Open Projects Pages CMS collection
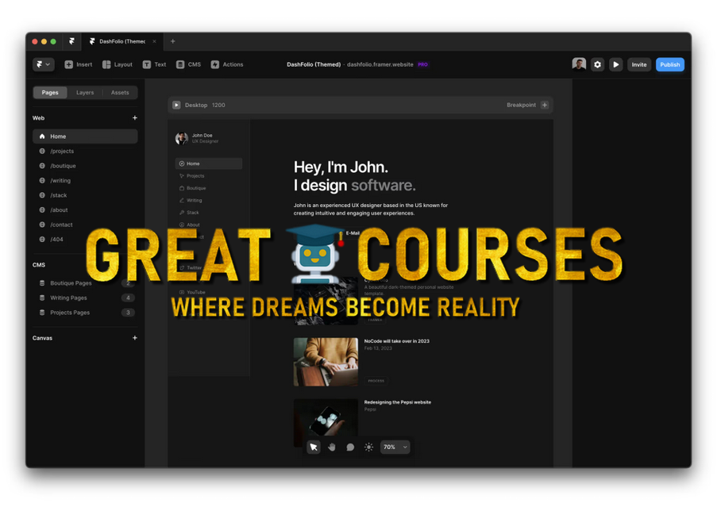The image size is (717, 507). 85,313
